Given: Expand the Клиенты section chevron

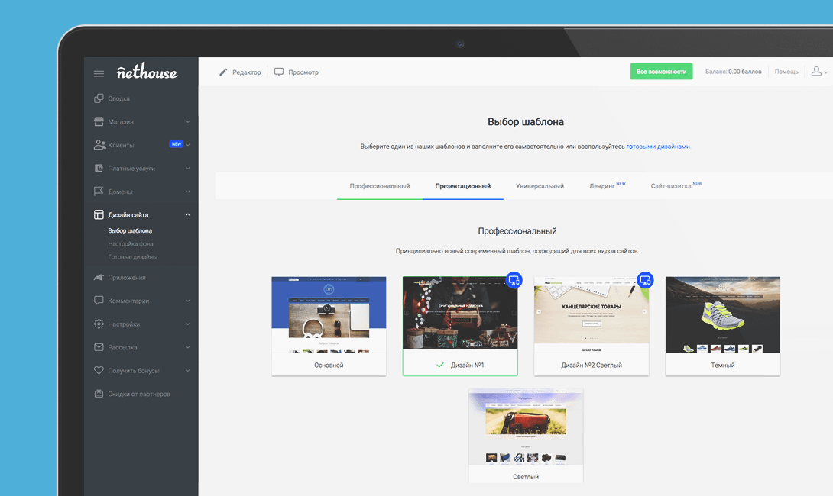Looking at the screenshot, I should 187,144.
